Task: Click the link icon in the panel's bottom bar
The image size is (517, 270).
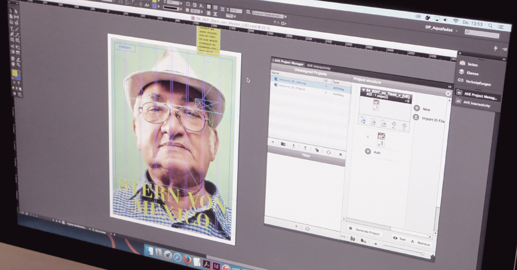Action: coord(344,236)
